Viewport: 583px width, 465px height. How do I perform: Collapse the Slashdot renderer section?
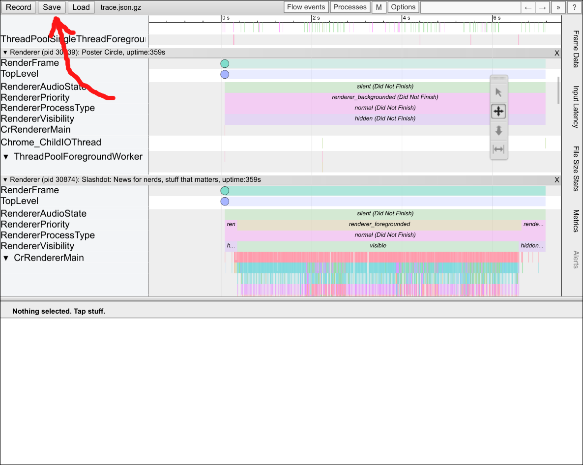pyautogui.click(x=5, y=180)
